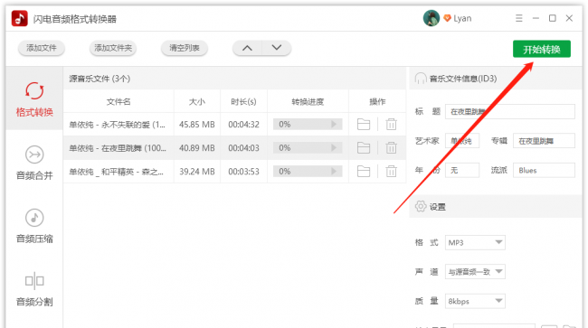Image resolution: width=588 pixels, height=328 pixels.
Task: Switch to 音频合并 sidebar tab
Action: (x=34, y=163)
